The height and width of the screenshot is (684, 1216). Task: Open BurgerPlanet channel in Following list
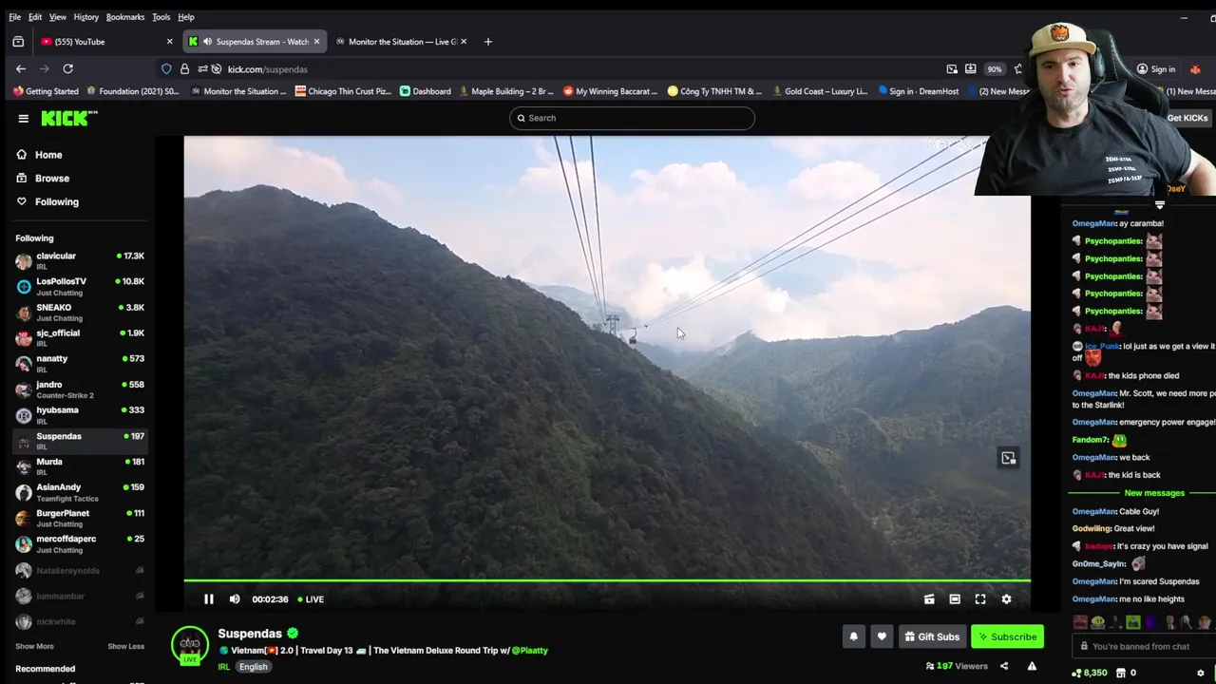tap(80, 518)
